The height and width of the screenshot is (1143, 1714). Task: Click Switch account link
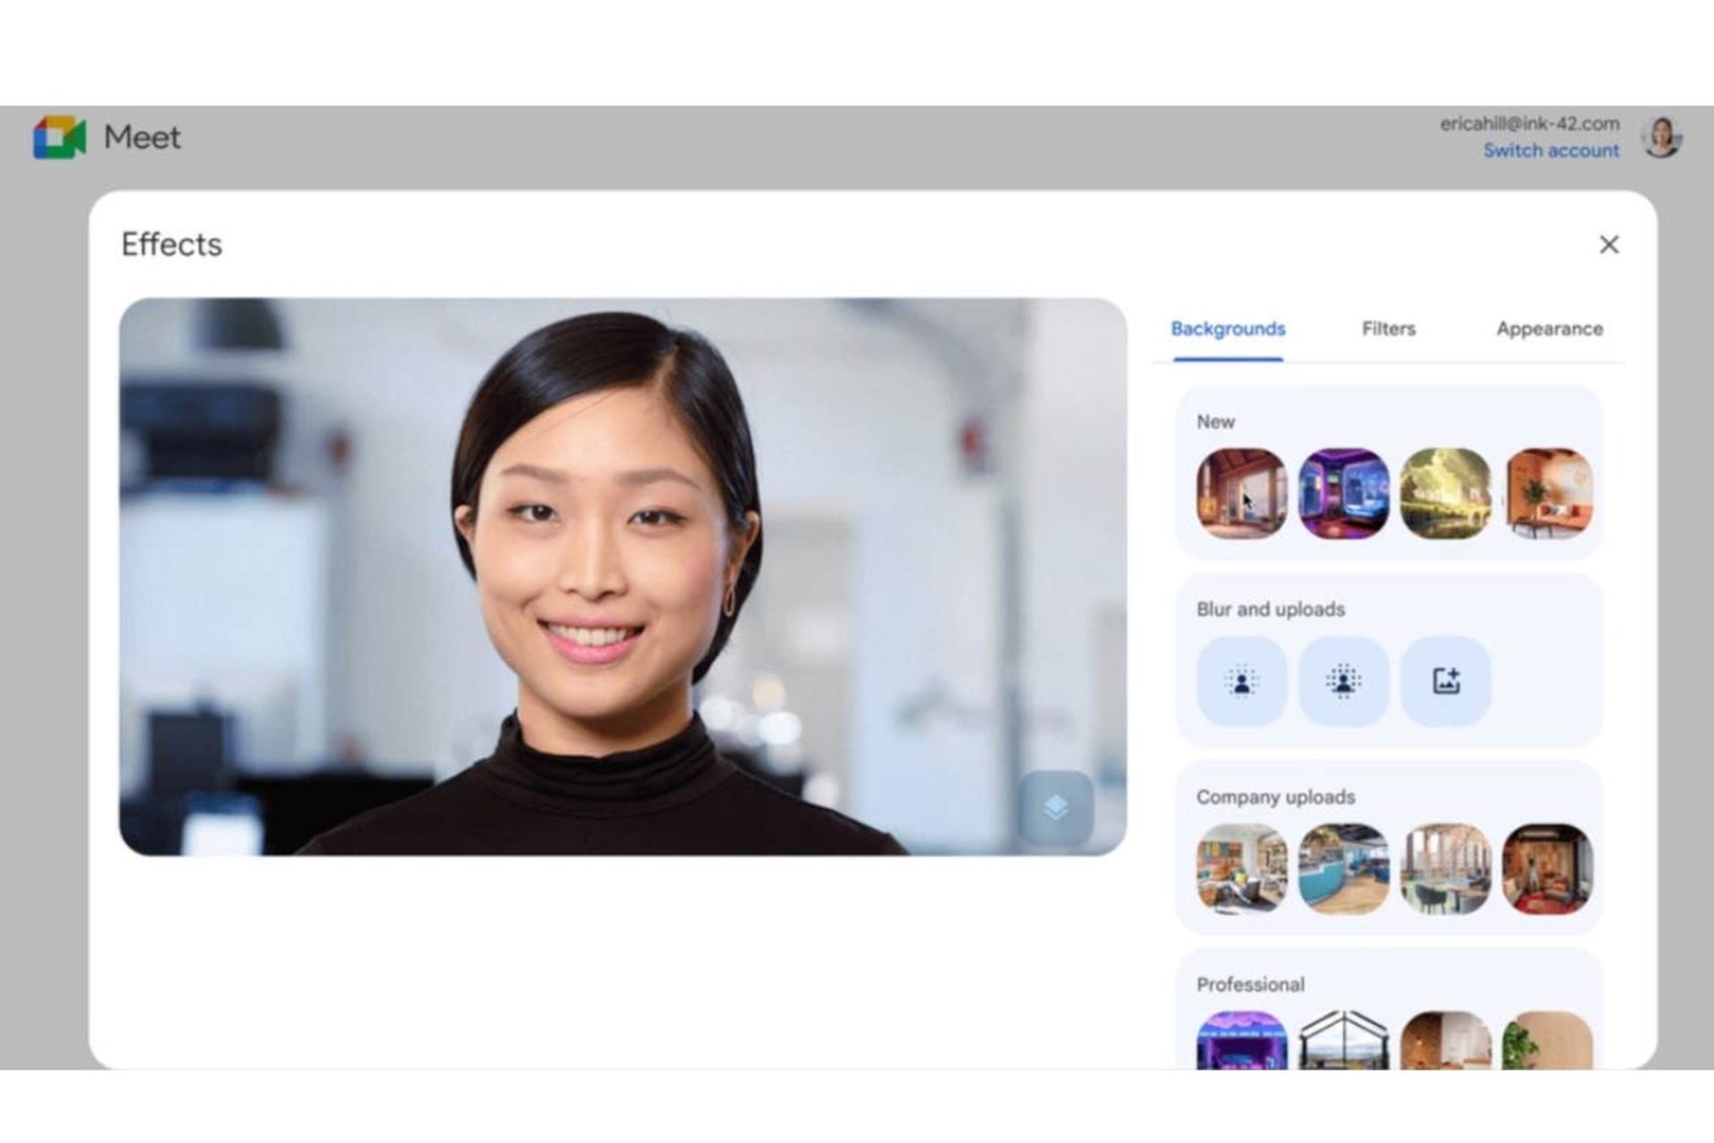(1550, 151)
